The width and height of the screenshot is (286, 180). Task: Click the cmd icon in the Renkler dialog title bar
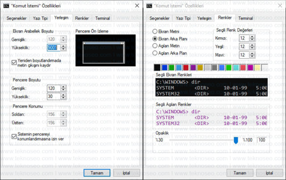click(149, 6)
